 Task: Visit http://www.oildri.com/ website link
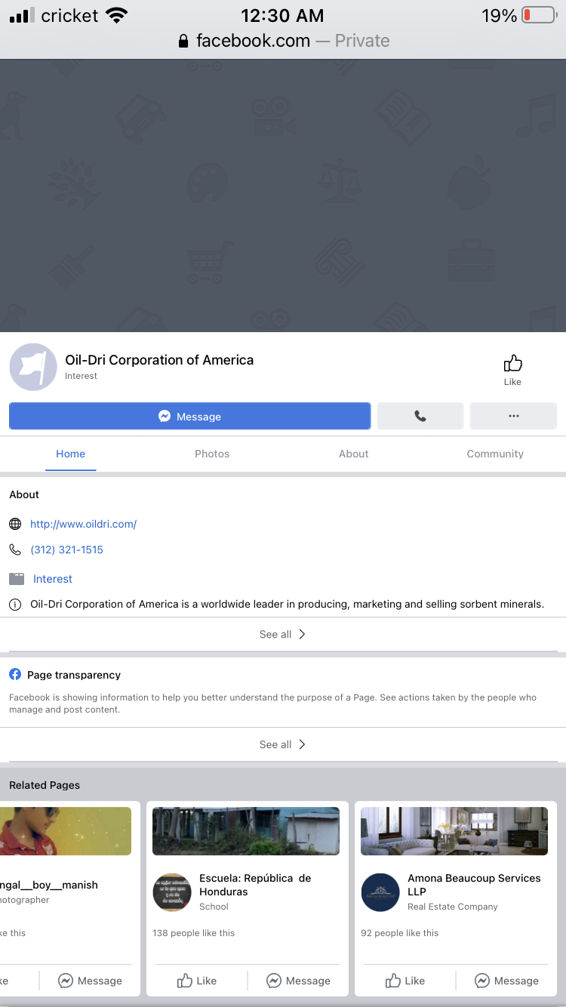pyautogui.click(x=83, y=524)
